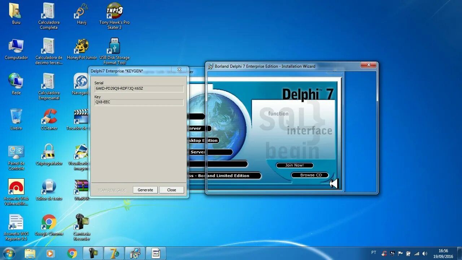Click Join Now! in Delphi installer
462x260 pixels.
coord(295,165)
